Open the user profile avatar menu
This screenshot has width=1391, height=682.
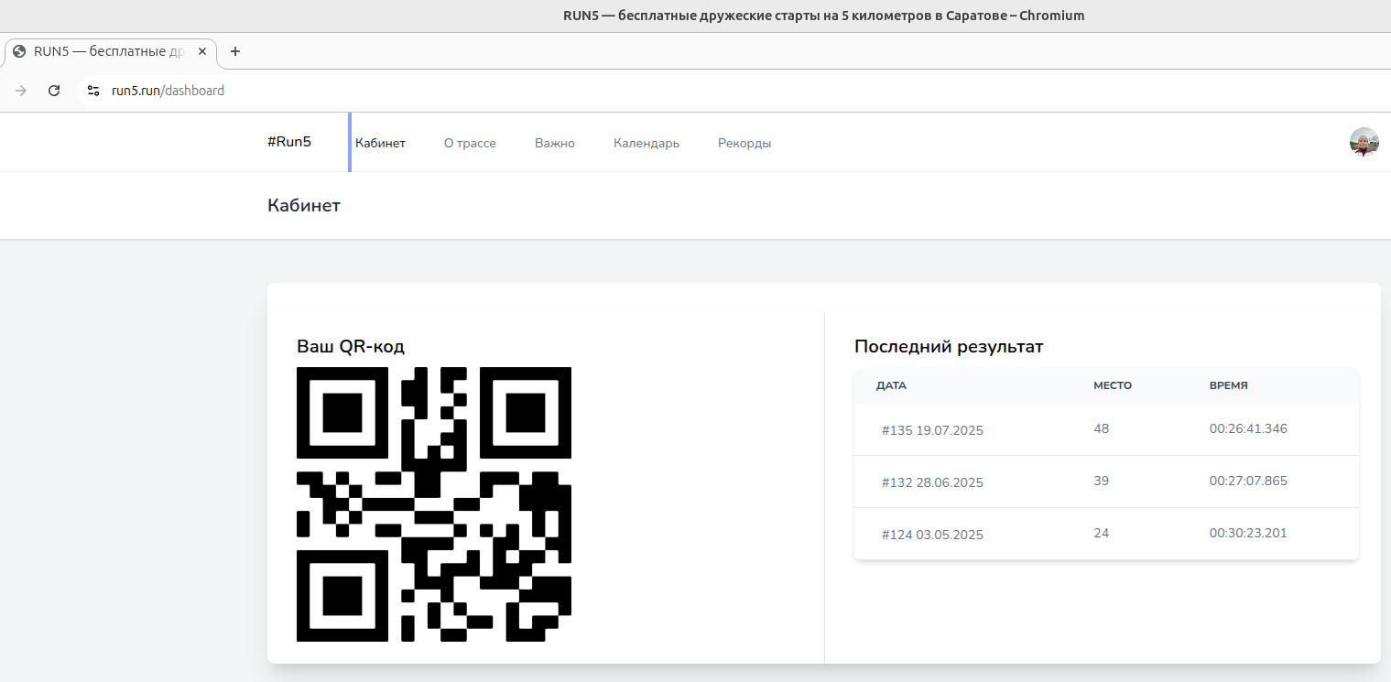click(x=1364, y=142)
